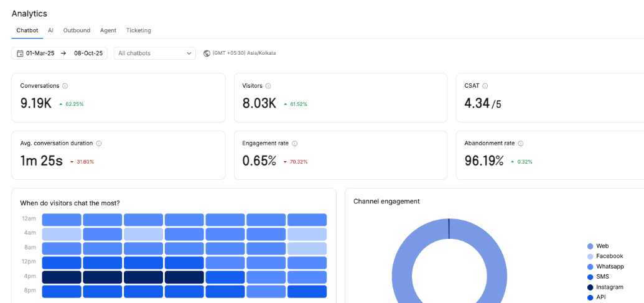The width and height of the screenshot is (644, 303).
Task: Select start date 01-Mar-25
Action: pyautogui.click(x=40, y=54)
